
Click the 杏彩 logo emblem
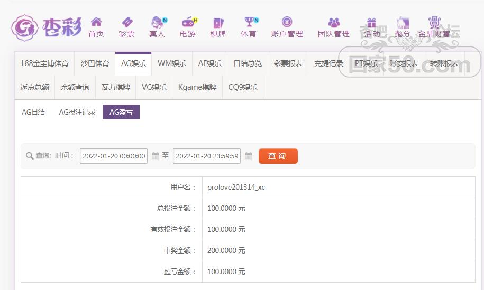pos(25,28)
